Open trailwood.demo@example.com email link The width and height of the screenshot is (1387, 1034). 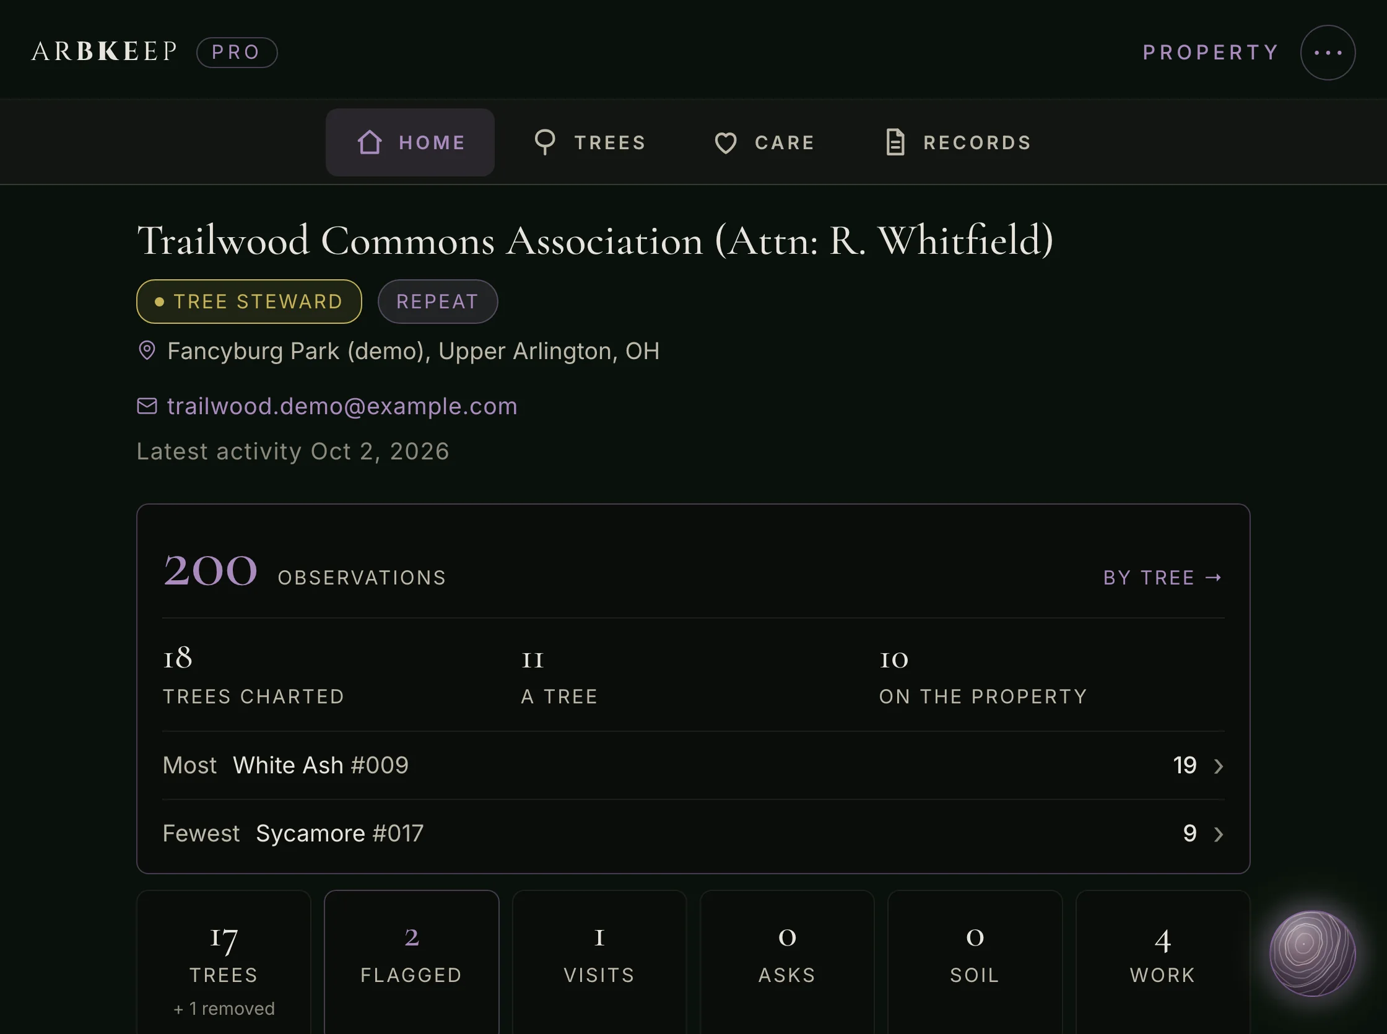(x=342, y=406)
